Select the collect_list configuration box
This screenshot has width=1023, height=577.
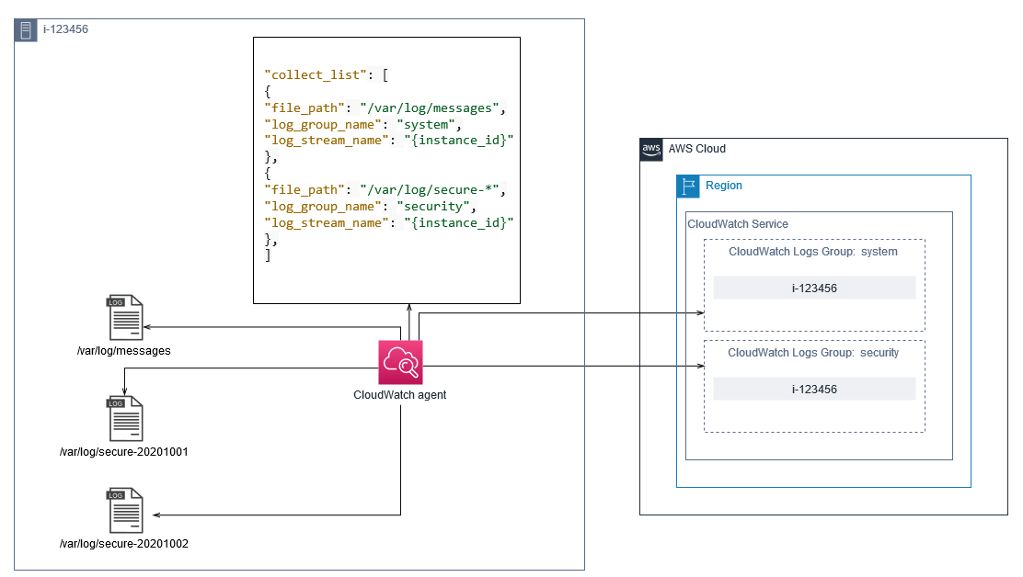[386, 170]
